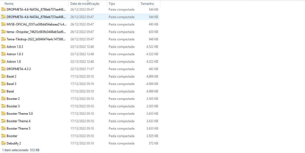Select the Basel 2 compressed folder
This screenshot has width=305, height=153.
tap(11, 76)
